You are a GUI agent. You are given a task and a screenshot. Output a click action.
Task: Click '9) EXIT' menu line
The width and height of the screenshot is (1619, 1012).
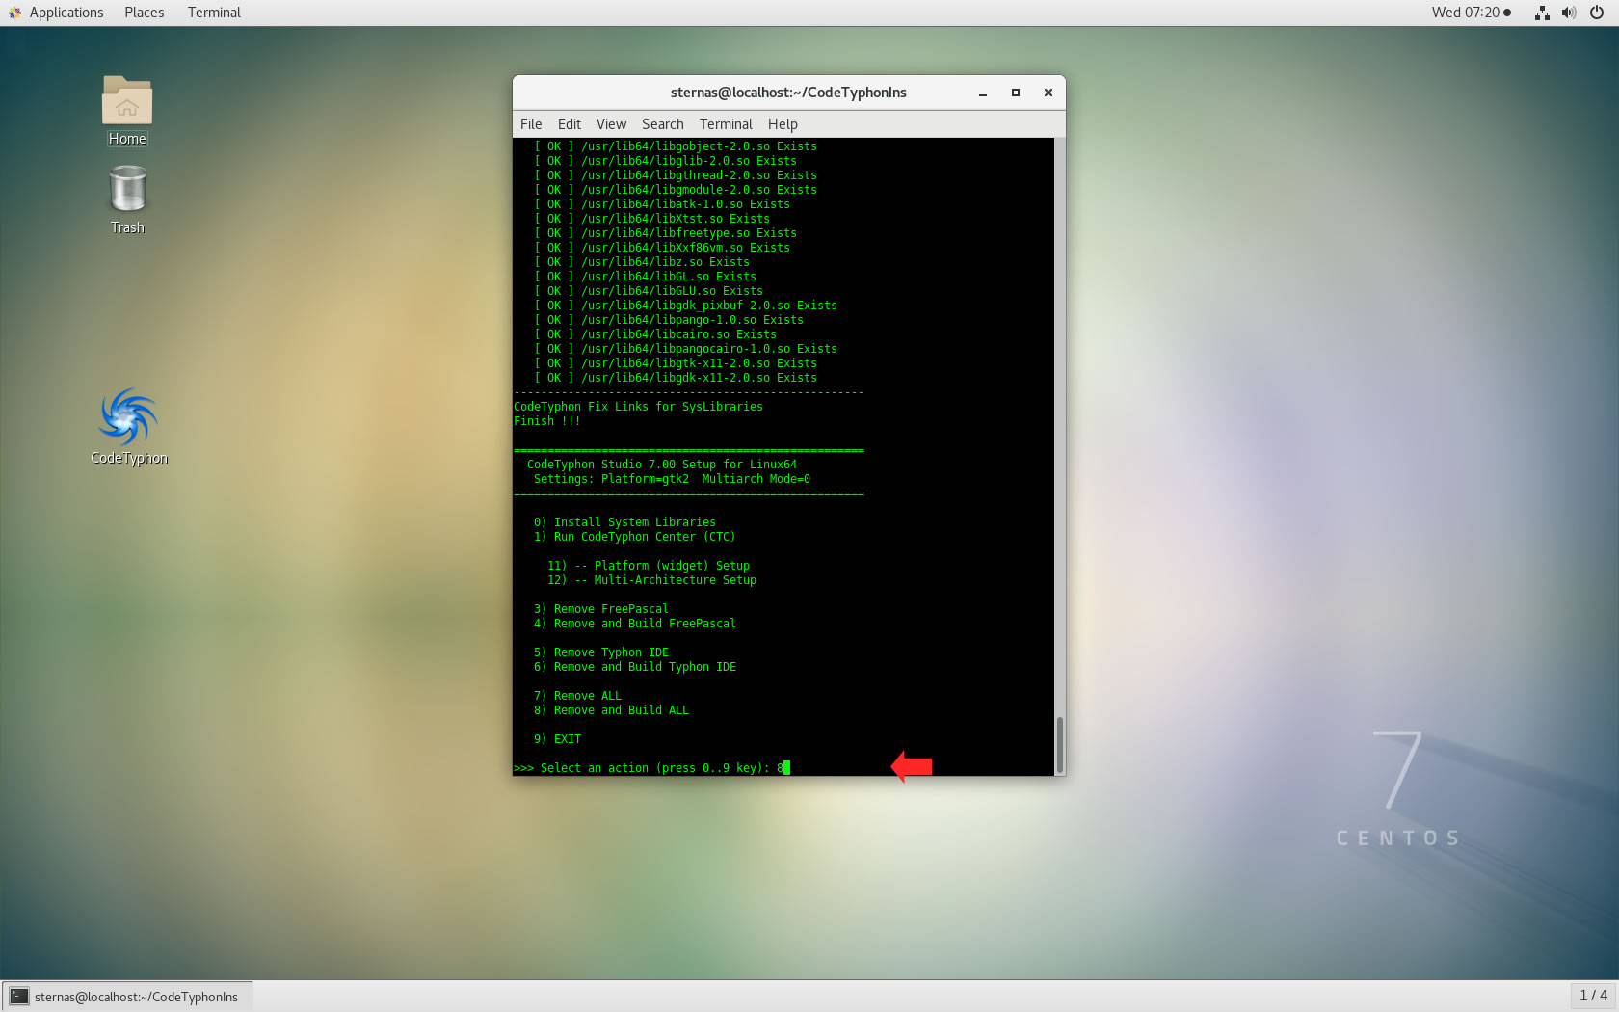click(557, 739)
